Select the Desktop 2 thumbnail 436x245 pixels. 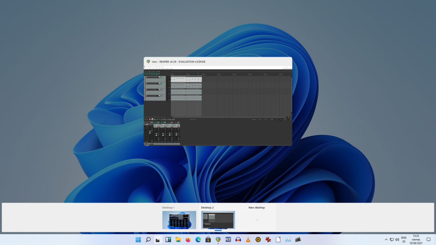pos(218,220)
